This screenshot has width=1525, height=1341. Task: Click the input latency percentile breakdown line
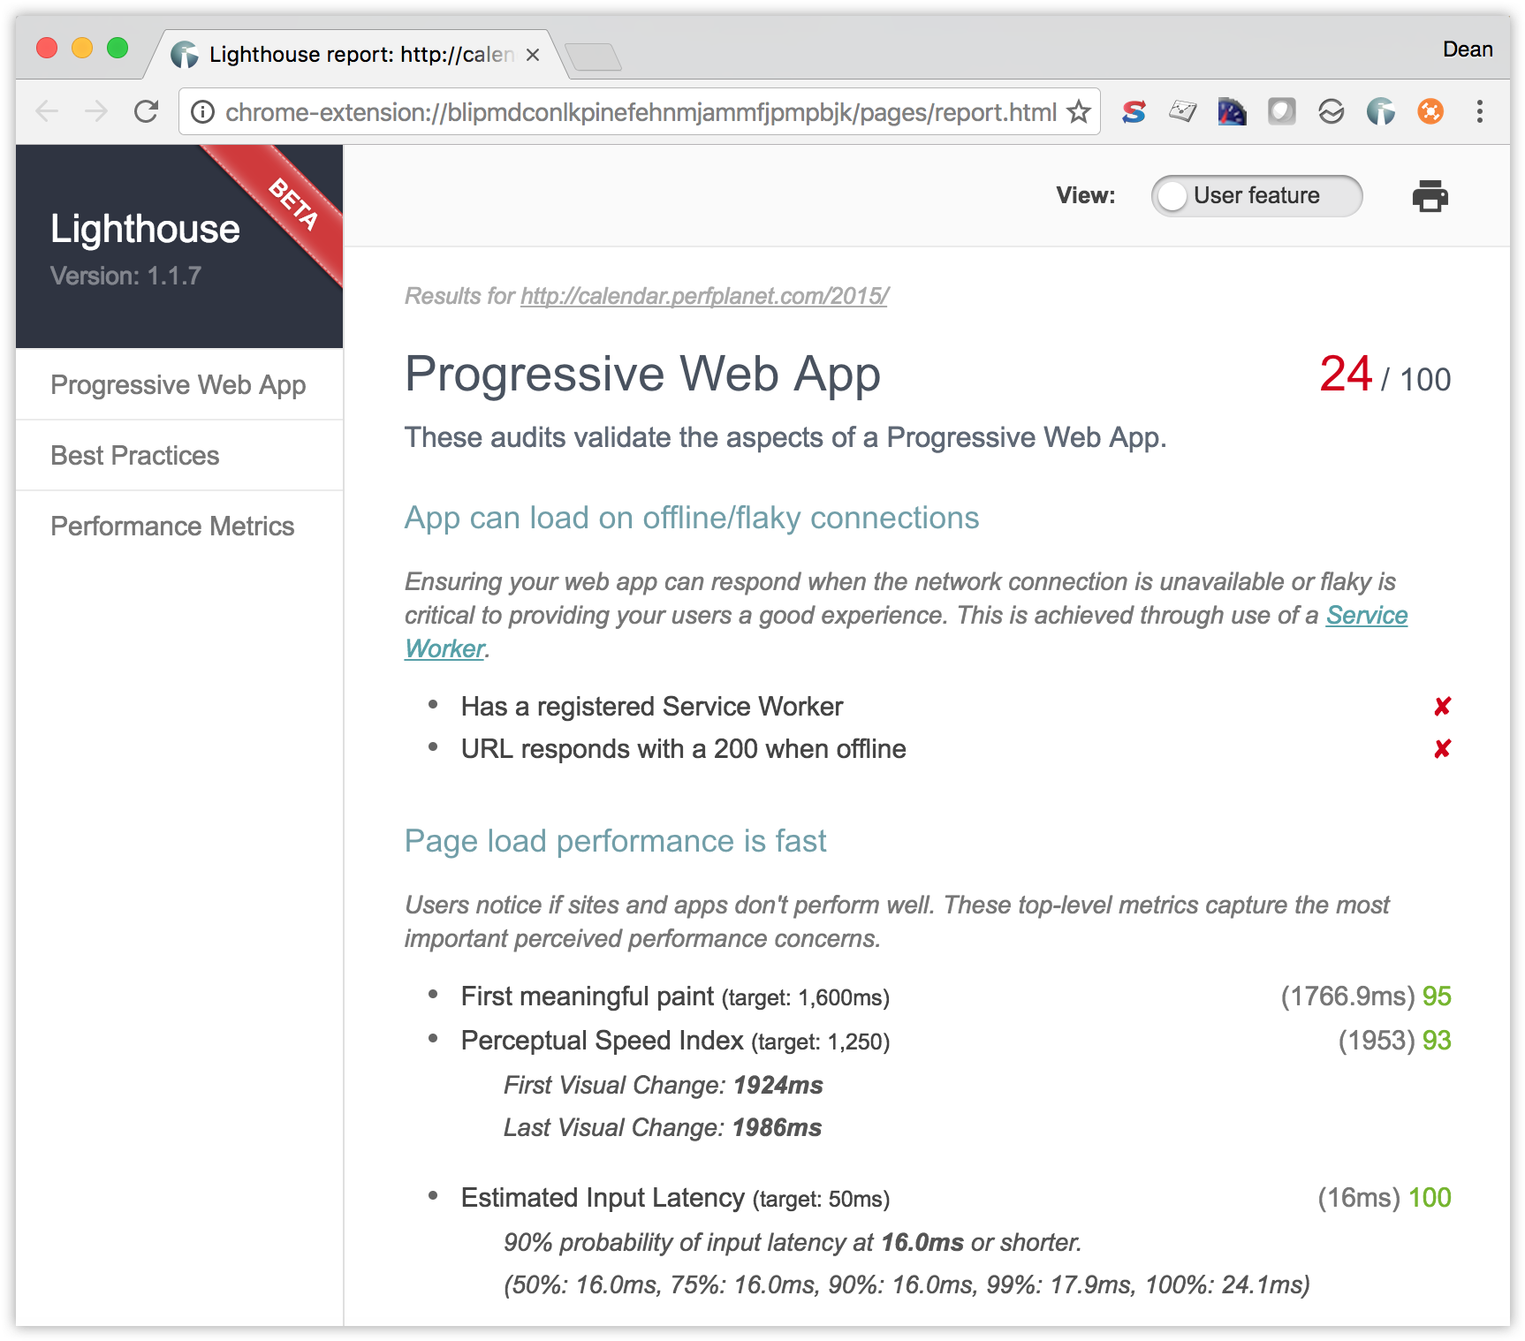[907, 1285]
